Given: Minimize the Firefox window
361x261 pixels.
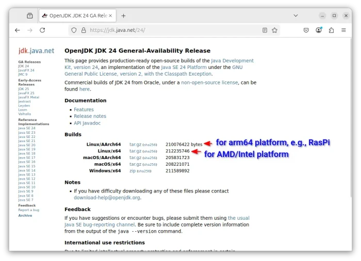Looking at the screenshot, I should click(x=322, y=15).
